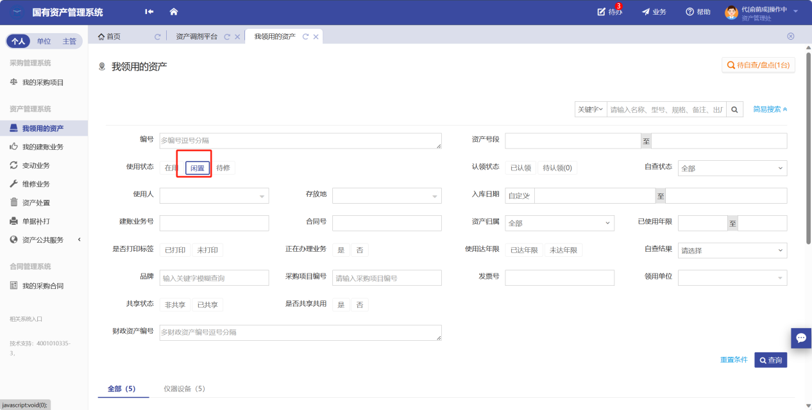
Task: Click the magnifier keyword search icon
Action: (735, 110)
